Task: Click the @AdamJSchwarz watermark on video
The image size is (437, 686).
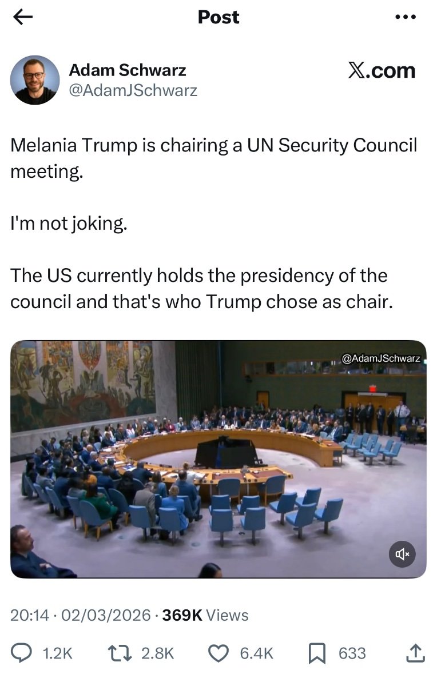Action: (381, 358)
